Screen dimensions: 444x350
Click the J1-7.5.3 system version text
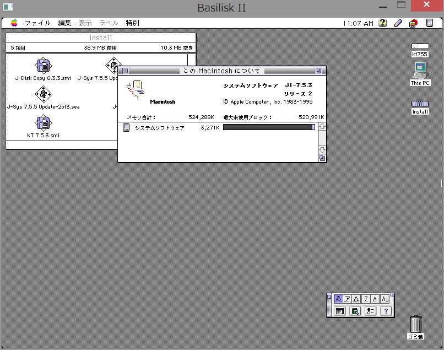(x=299, y=85)
